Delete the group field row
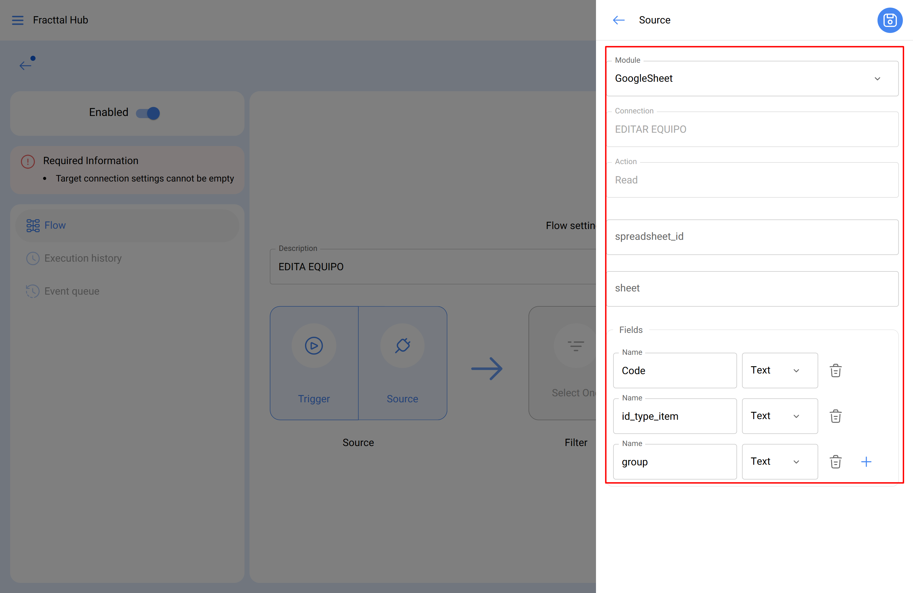Screen dimensions: 913x593 tap(835, 462)
